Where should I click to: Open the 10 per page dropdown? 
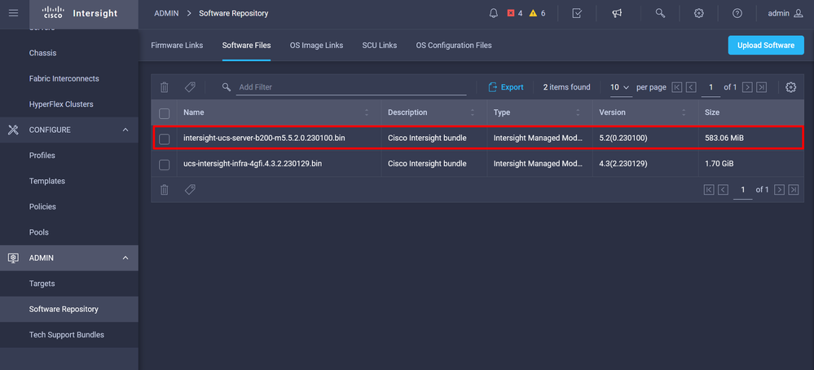click(x=620, y=88)
